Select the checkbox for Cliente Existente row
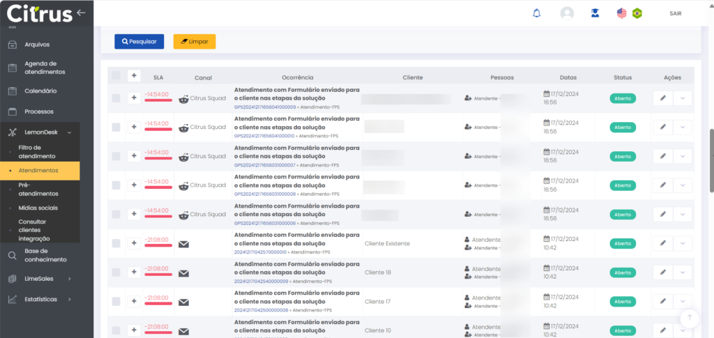The image size is (714, 338). click(116, 244)
